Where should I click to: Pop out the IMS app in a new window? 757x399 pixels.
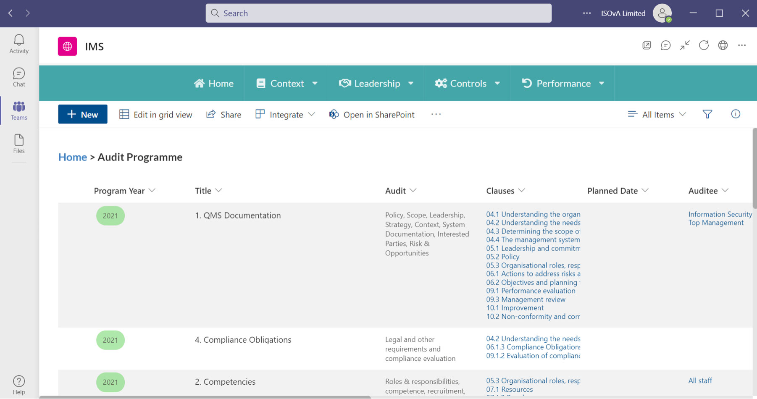point(647,45)
